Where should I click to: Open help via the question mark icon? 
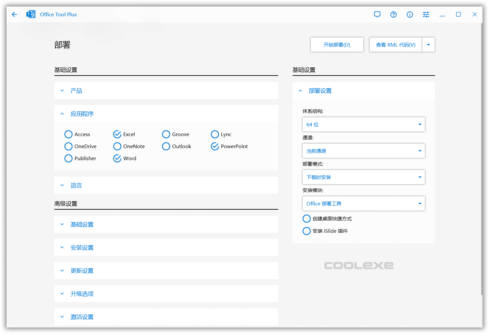393,14
